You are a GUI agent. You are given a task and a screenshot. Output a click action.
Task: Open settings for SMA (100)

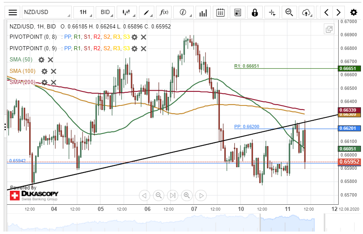[x=45, y=71]
